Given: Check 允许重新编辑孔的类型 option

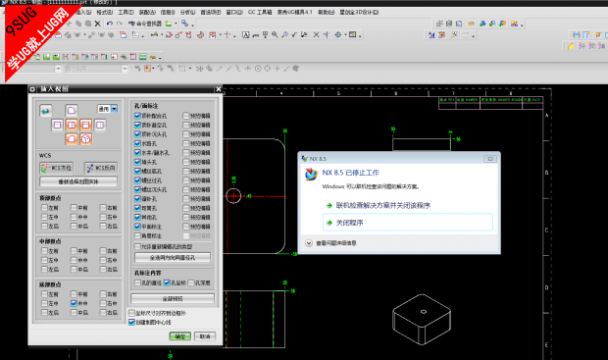Looking at the screenshot, I should click(137, 246).
